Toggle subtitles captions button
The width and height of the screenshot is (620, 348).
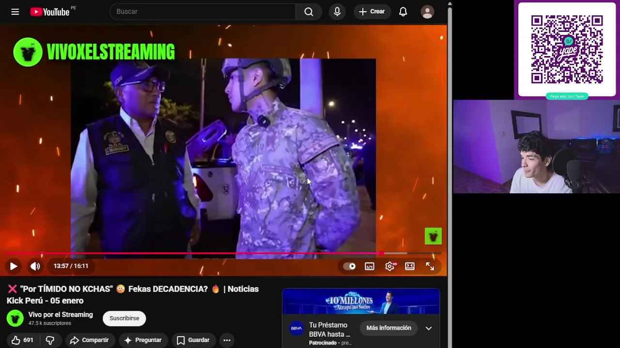(370, 266)
